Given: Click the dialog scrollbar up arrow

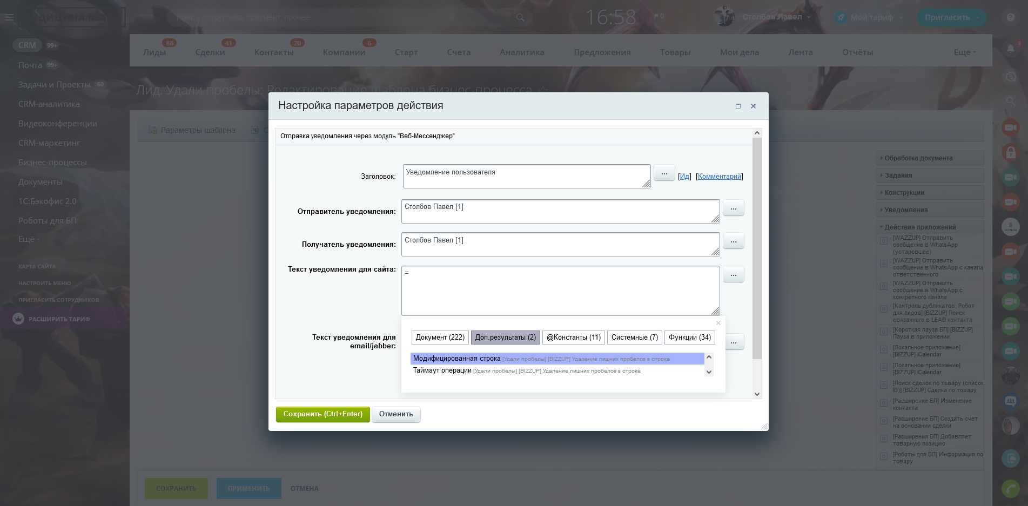Looking at the screenshot, I should coord(757,133).
